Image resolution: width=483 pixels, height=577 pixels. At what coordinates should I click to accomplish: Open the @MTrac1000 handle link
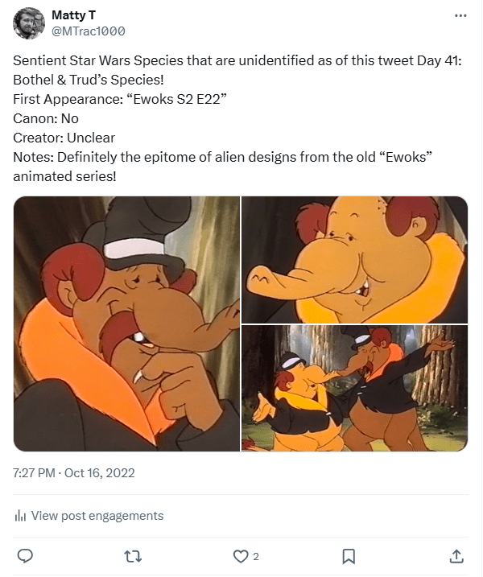[x=88, y=31]
